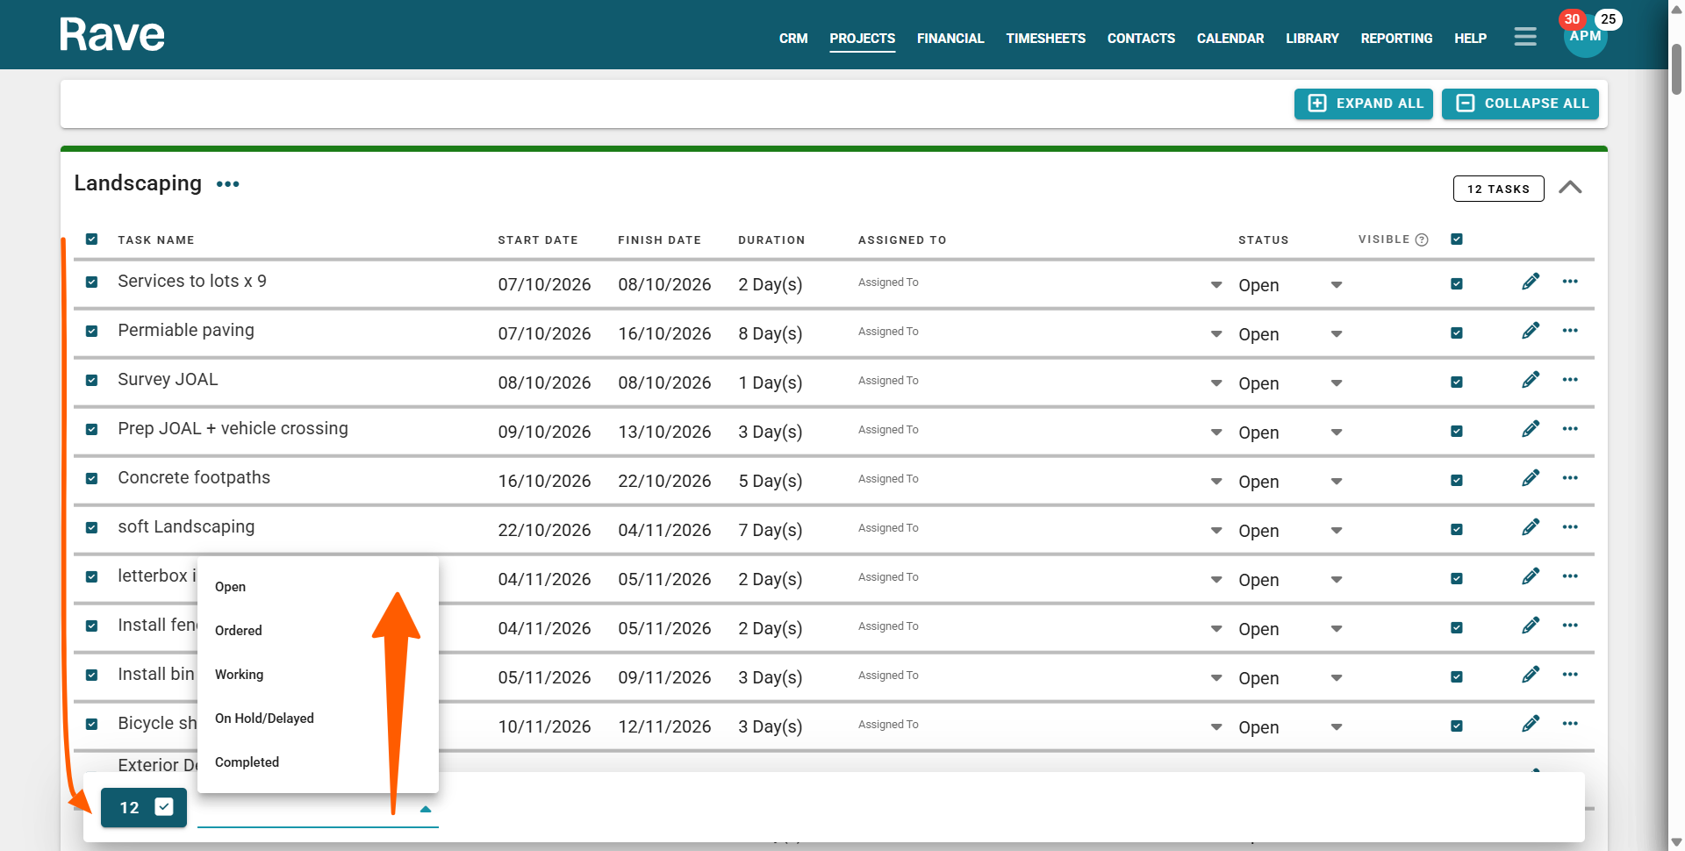The height and width of the screenshot is (851, 1685).
Task: Open the red 30 notifications badge
Action: [1572, 19]
